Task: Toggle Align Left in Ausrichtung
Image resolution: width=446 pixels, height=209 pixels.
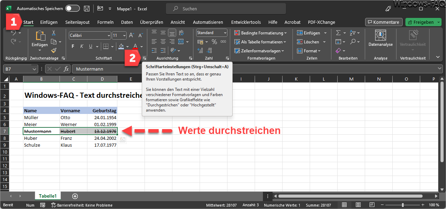Action: point(154,42)
